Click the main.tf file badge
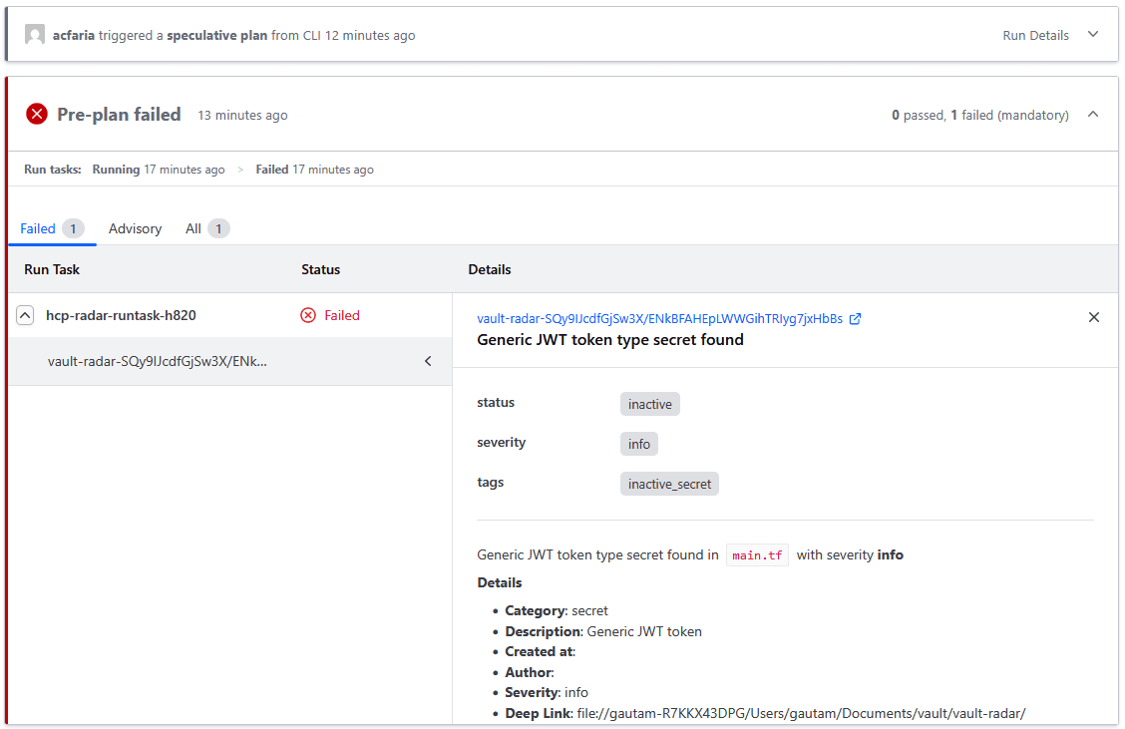Viewport: 1125px width, 729px height. point(757,555)
